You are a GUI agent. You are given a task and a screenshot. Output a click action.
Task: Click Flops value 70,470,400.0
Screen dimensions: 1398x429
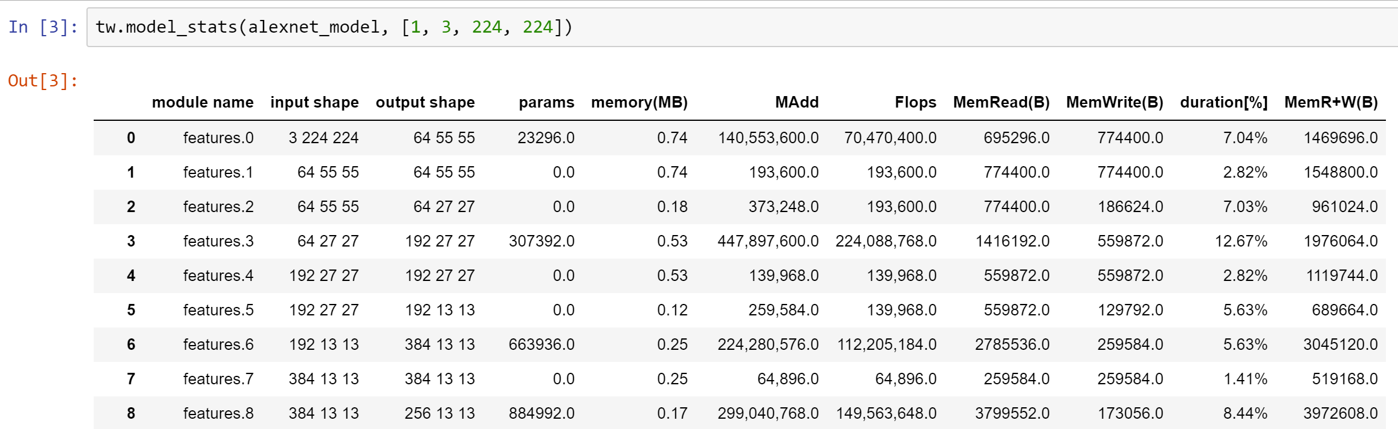pyautogui.click(x=890, y=138)
